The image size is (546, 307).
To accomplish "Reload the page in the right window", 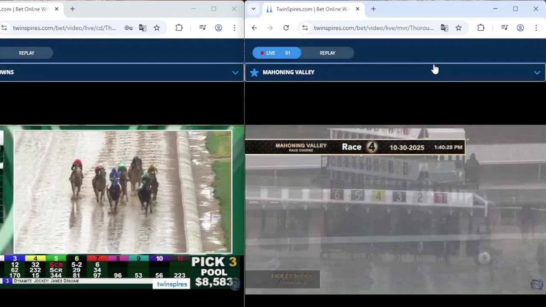I will (286, 28).
